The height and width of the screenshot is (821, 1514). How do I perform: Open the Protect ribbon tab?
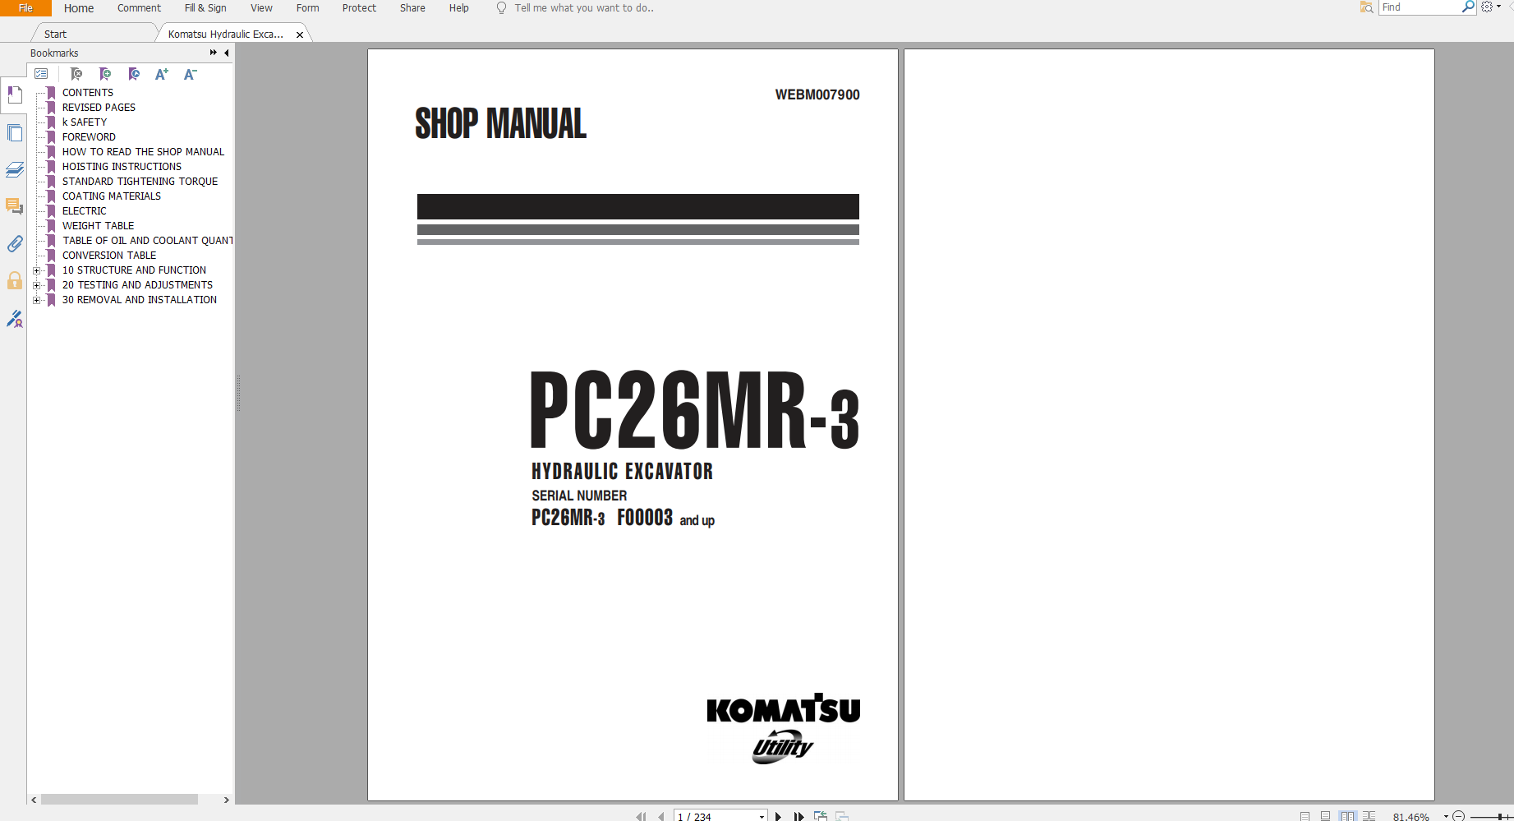pyautogui.click(x=359, y=8)
